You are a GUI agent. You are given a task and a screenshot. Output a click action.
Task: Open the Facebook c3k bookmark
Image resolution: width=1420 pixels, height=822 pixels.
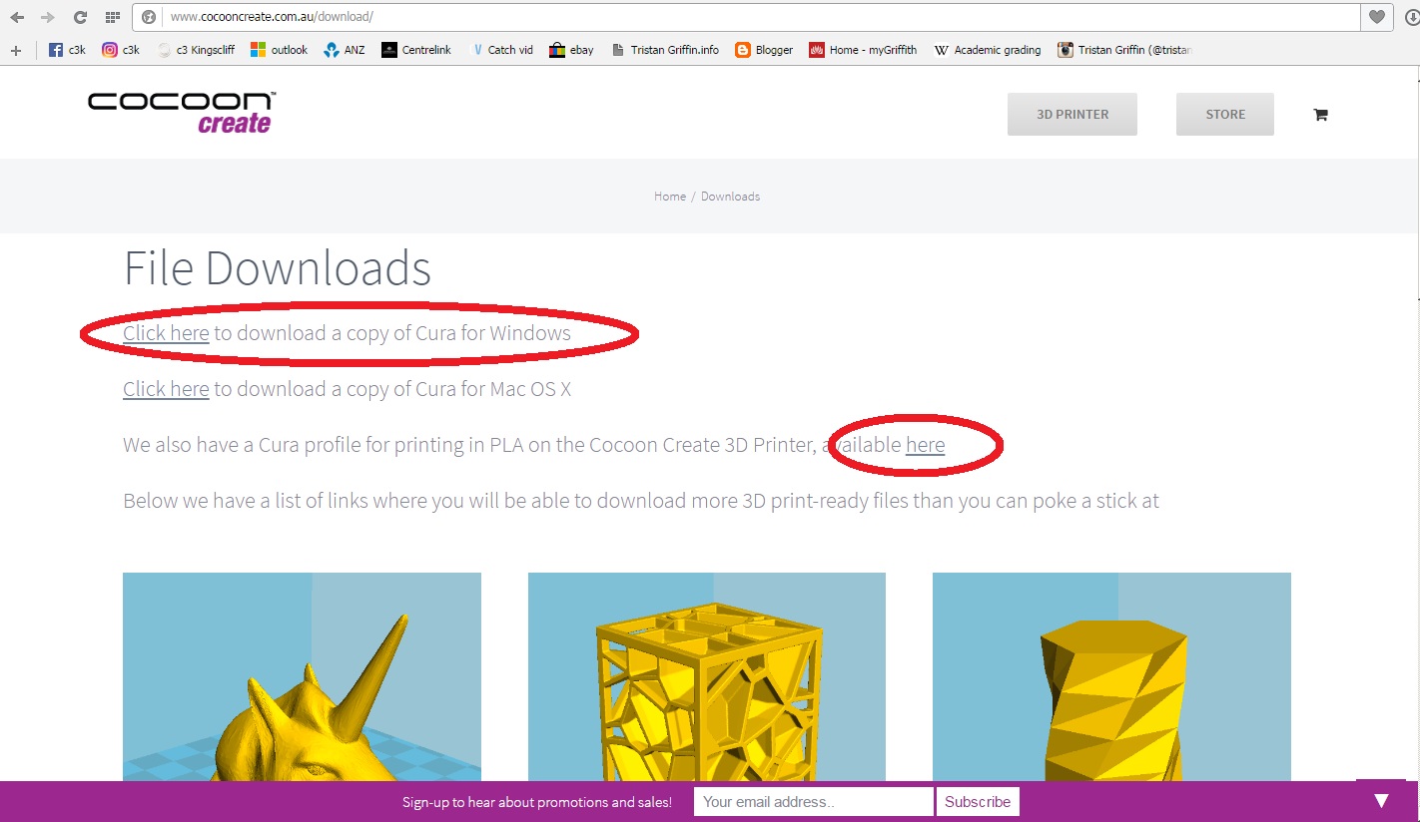coord(67,50)
